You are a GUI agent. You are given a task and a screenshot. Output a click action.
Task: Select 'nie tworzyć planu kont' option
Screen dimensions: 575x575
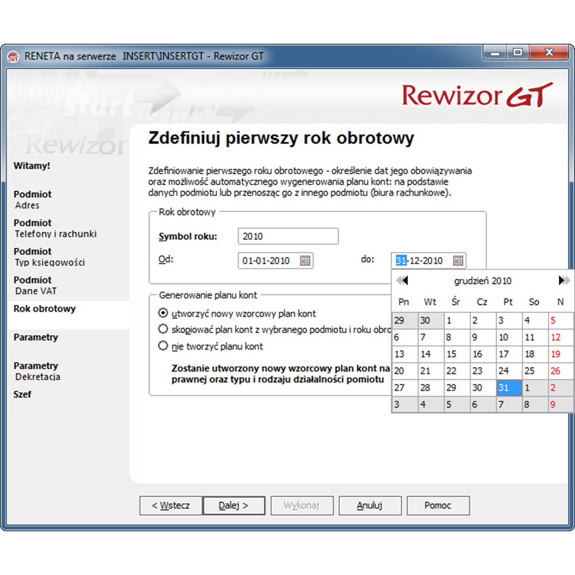pos(163,346)
